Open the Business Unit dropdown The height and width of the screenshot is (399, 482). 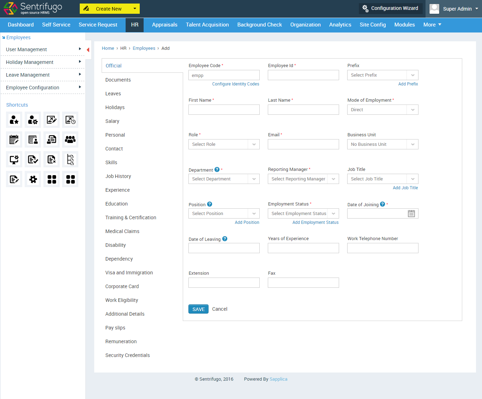[x=383, y=144]
